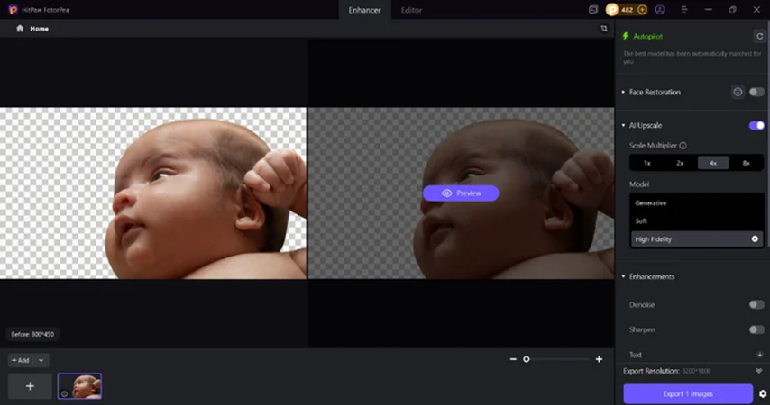
Task: Click the gold coin credits icon
Action: point(612,10)
